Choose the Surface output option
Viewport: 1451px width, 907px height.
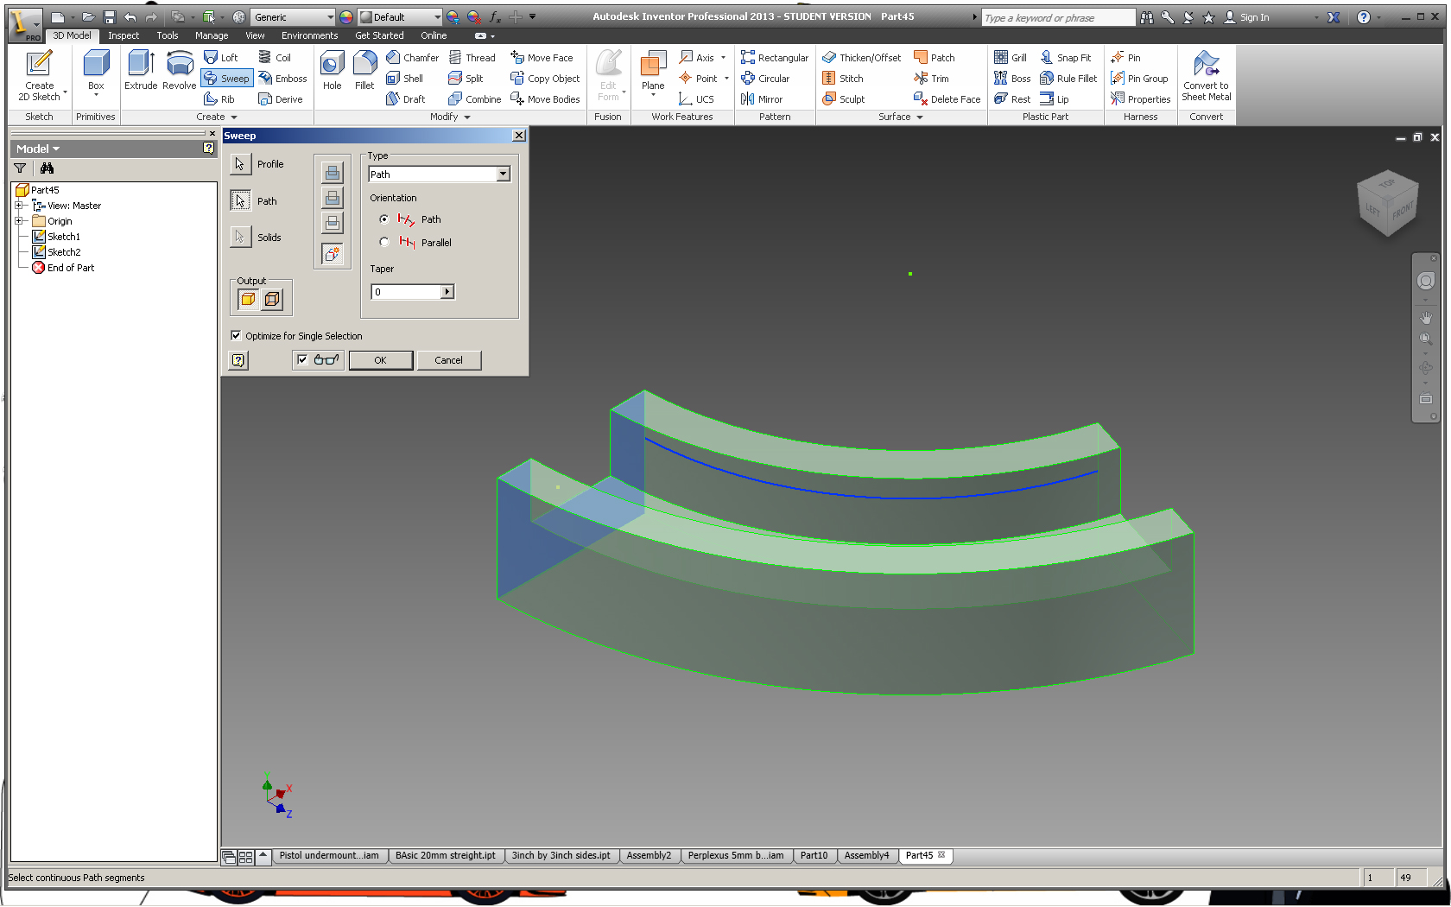(272, 299)
